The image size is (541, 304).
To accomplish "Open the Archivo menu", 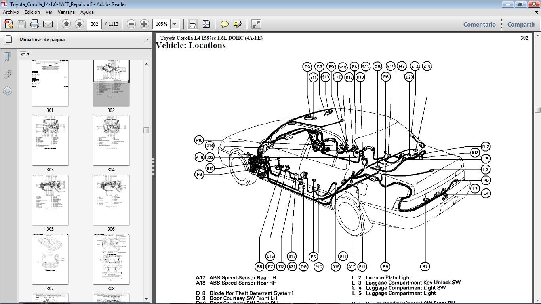I will pos(11,12).
